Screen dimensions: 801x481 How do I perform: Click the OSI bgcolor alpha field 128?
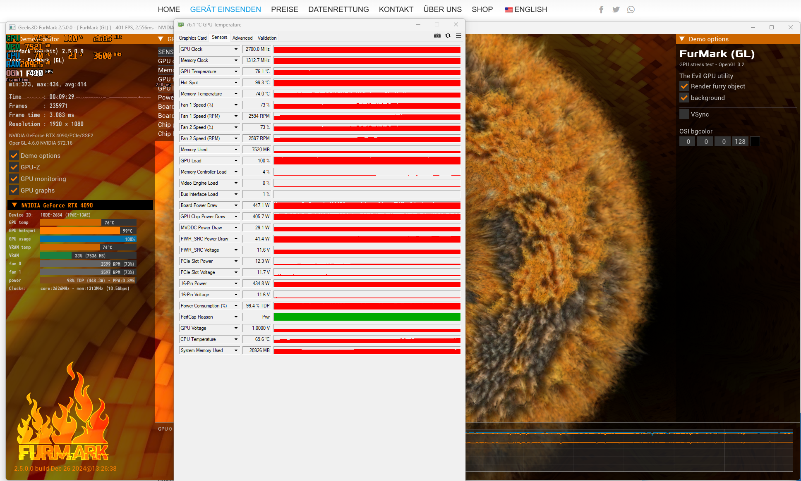(740, 142)
